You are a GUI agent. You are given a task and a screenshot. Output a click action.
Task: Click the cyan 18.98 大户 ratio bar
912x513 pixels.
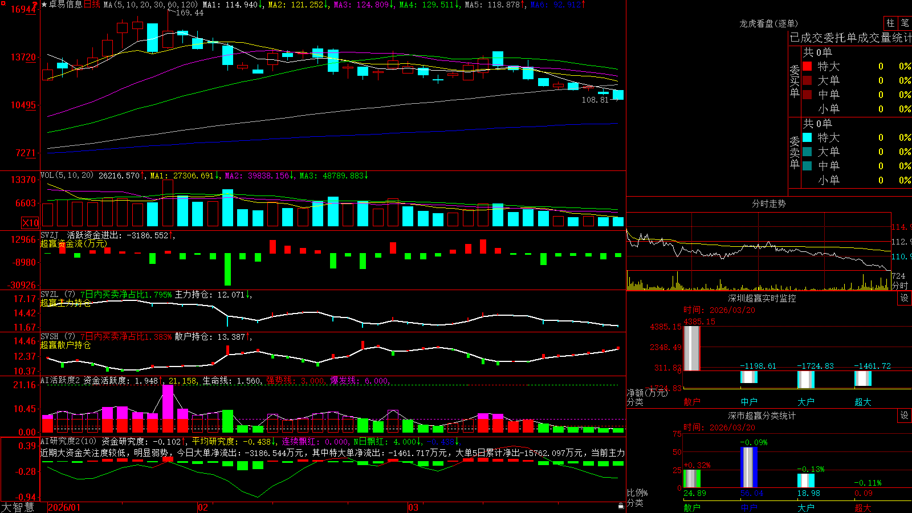[x=806, y=481]
